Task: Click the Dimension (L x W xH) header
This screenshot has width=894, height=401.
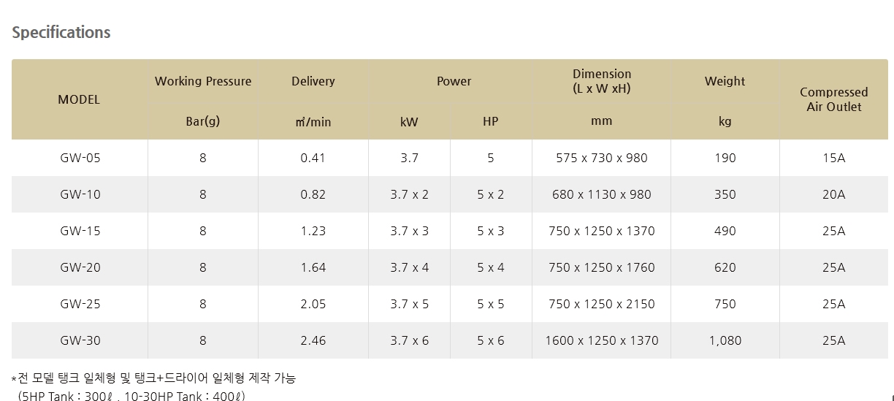Action: 602,81
